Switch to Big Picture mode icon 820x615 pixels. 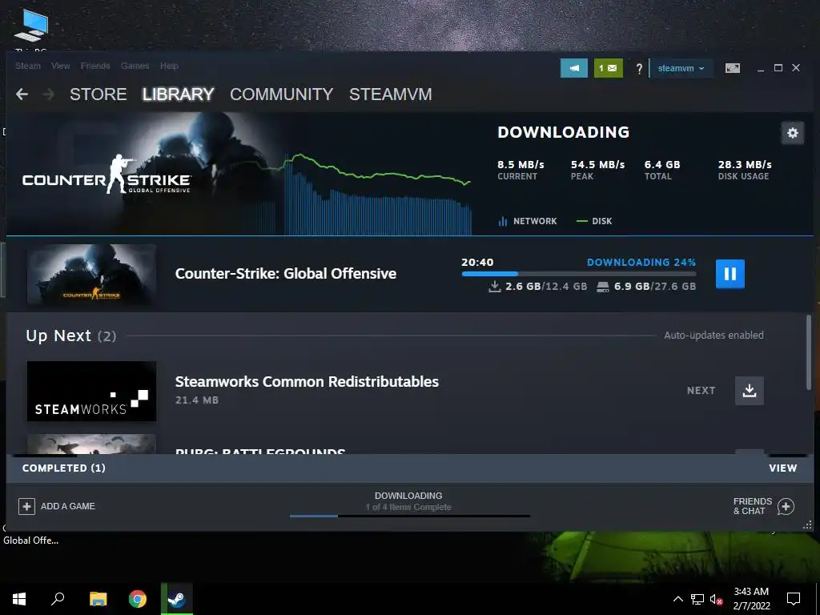tap(732, 68)
